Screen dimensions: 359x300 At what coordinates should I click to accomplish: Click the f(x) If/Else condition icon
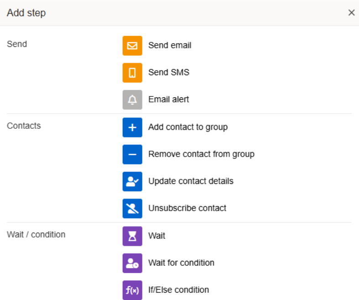[132, 290]
